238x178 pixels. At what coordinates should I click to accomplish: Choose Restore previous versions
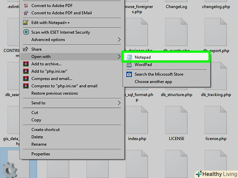72,93
